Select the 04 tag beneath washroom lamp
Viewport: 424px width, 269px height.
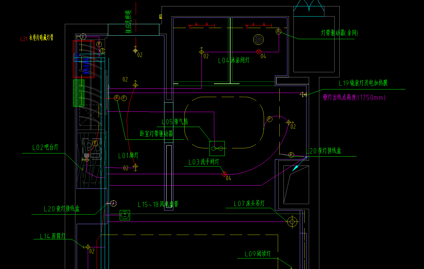pos(229,178)
